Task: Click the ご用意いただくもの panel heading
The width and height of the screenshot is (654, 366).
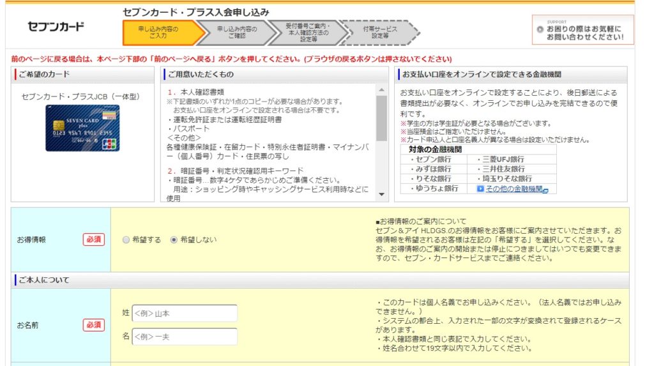Action: tap(275, 74)
